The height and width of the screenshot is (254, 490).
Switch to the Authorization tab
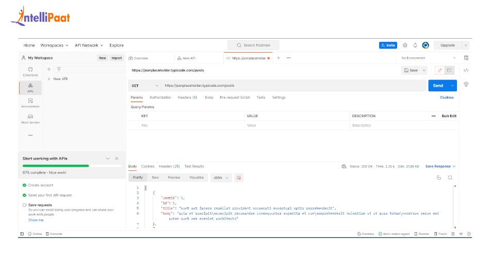pos(160,98)
